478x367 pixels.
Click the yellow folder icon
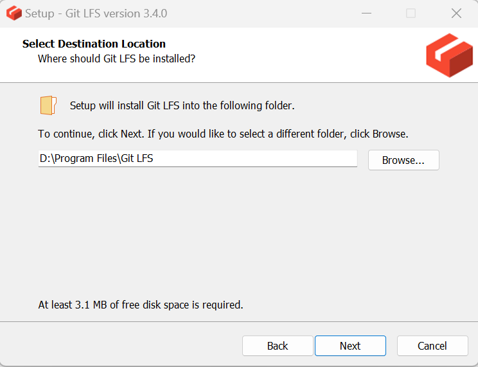(x=48, y=105)
